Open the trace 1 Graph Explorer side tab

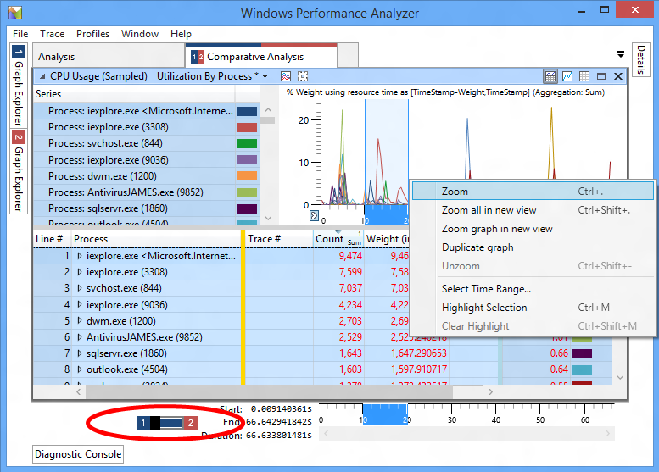(19, 86)
